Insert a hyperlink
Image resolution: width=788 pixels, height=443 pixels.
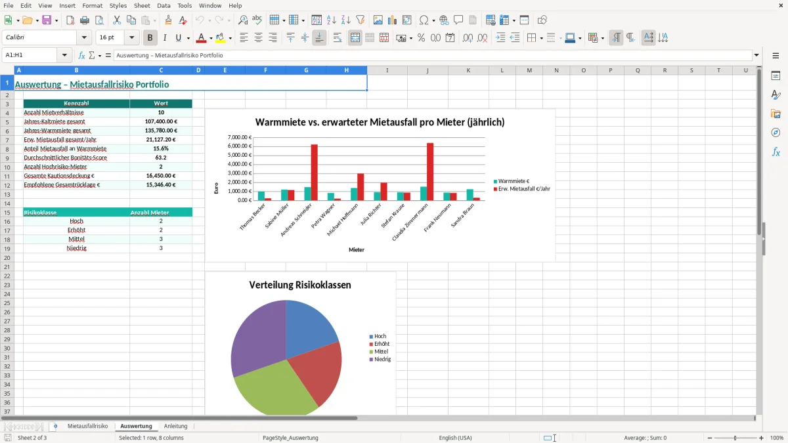pyautogui.click(x=444, y=20)
